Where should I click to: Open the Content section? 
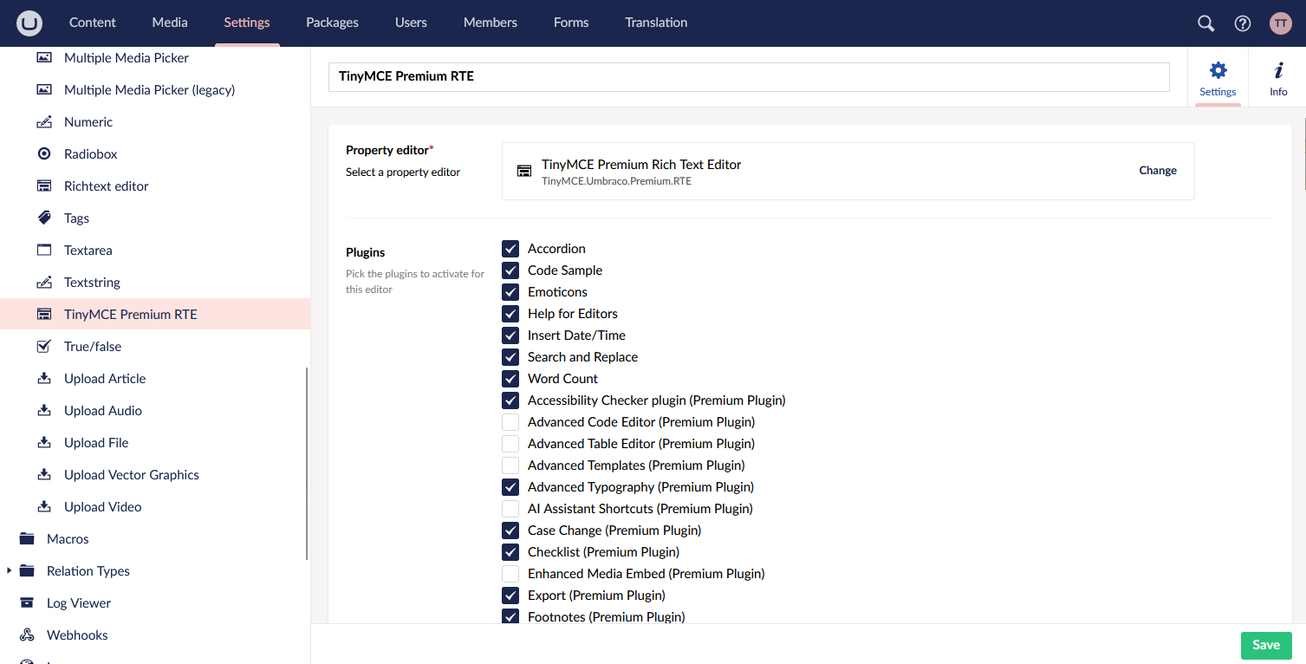(x=93, y=23)
